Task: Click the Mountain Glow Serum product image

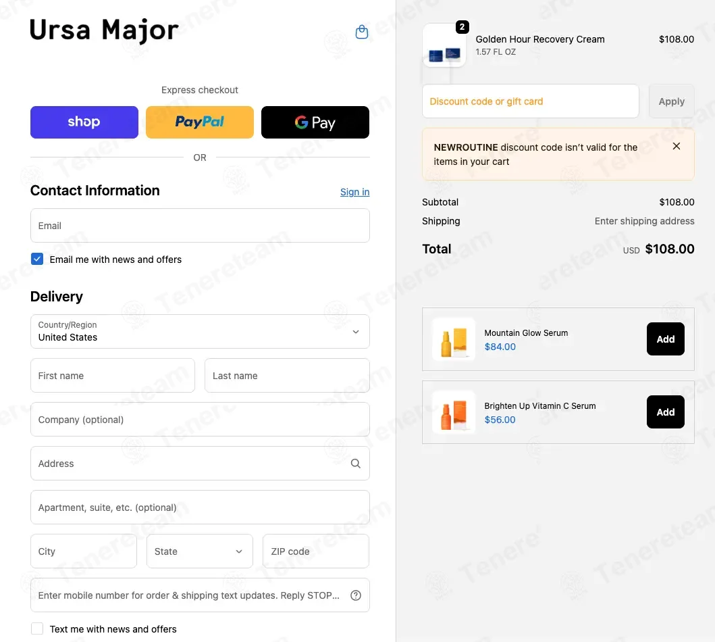Action: click(454, 339)
